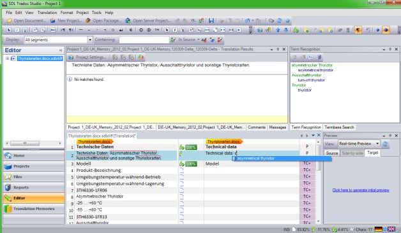Click the preview refresh icon next to View
The width and height of the screenshot is (401, 233).
[385, 144]
